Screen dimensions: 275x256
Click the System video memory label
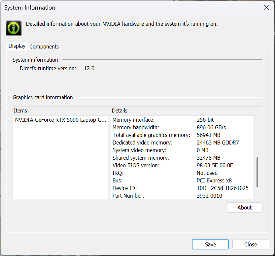139,150
